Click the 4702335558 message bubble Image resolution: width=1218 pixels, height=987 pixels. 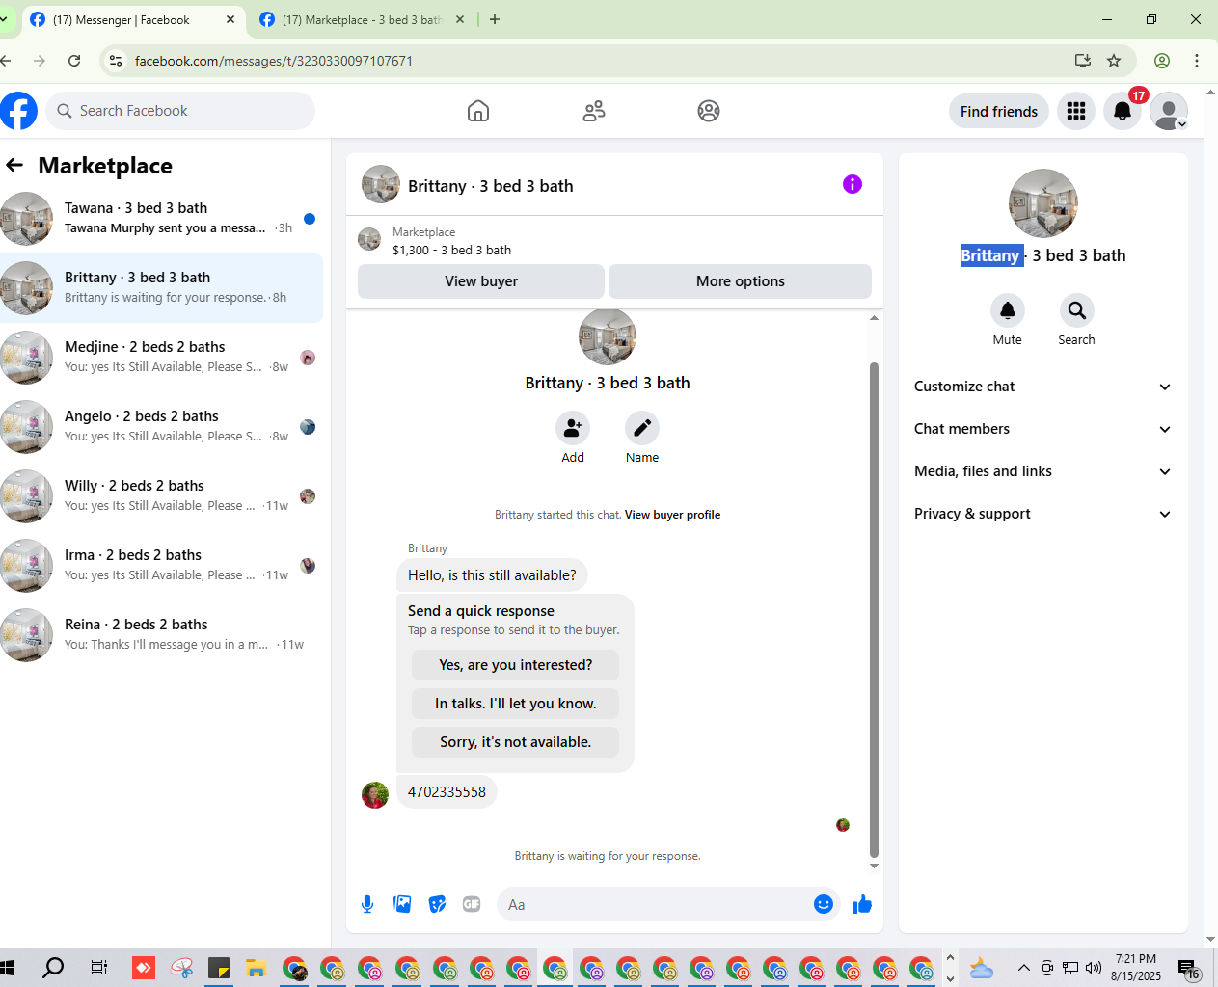click(x=447, y=792)
